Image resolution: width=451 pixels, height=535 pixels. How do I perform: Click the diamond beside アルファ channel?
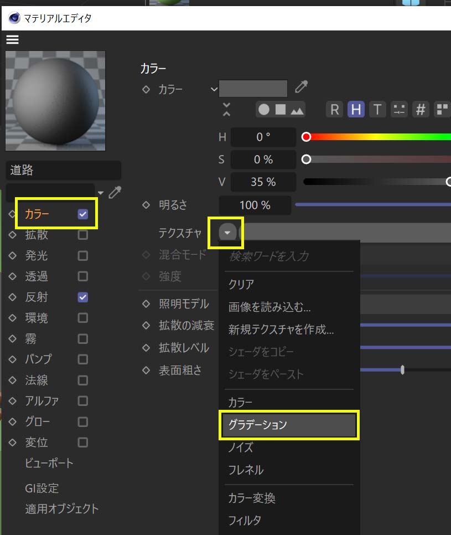point(12,401)
